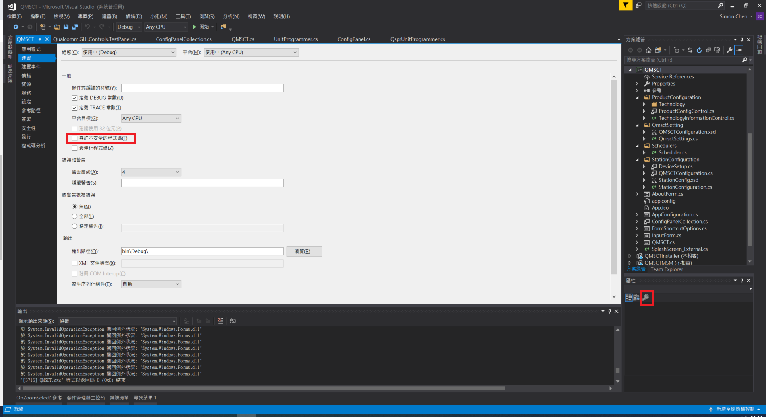Select the 無 radio button

74,207
